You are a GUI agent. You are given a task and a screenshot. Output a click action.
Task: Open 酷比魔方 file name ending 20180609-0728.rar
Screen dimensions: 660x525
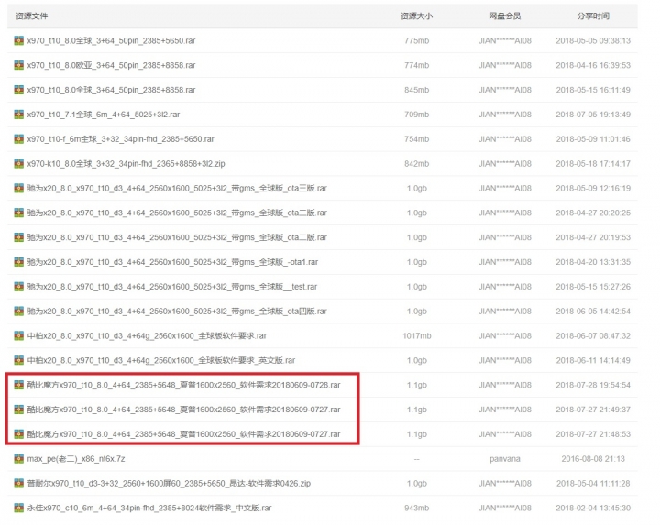click(x=183, y=385)
